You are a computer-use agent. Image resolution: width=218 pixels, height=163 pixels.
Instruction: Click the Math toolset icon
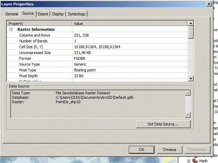pos(195,161)
